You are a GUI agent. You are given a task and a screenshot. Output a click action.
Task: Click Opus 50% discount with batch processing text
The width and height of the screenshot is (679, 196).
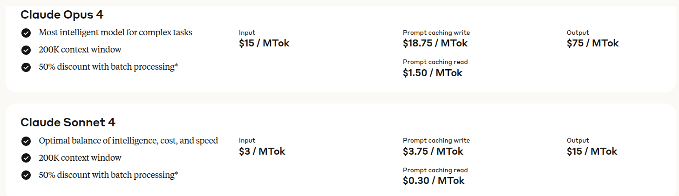pos(109,67)
